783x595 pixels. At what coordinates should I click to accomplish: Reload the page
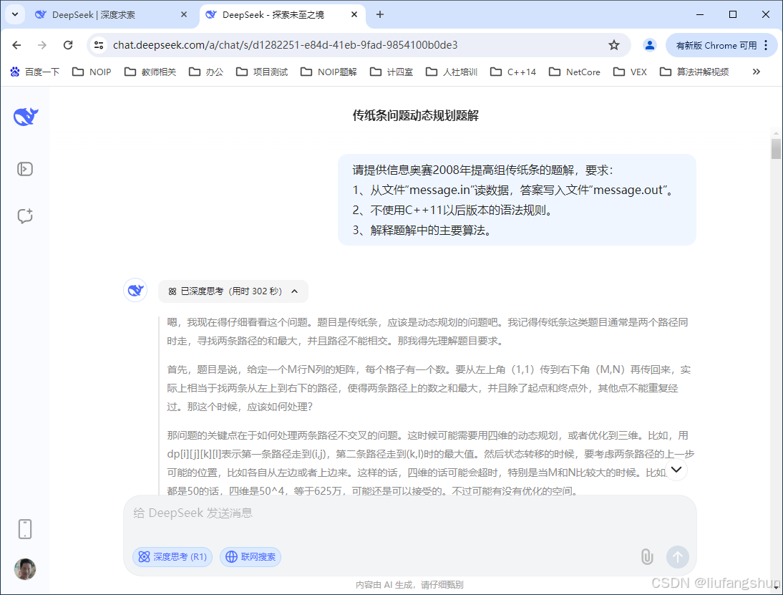68,45
